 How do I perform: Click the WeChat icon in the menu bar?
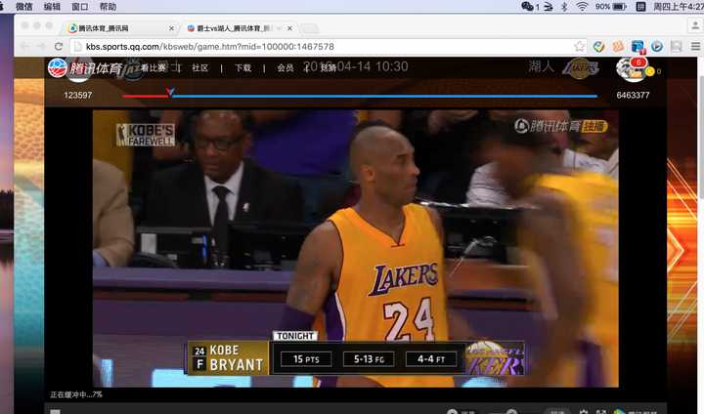tap(529, 7)
